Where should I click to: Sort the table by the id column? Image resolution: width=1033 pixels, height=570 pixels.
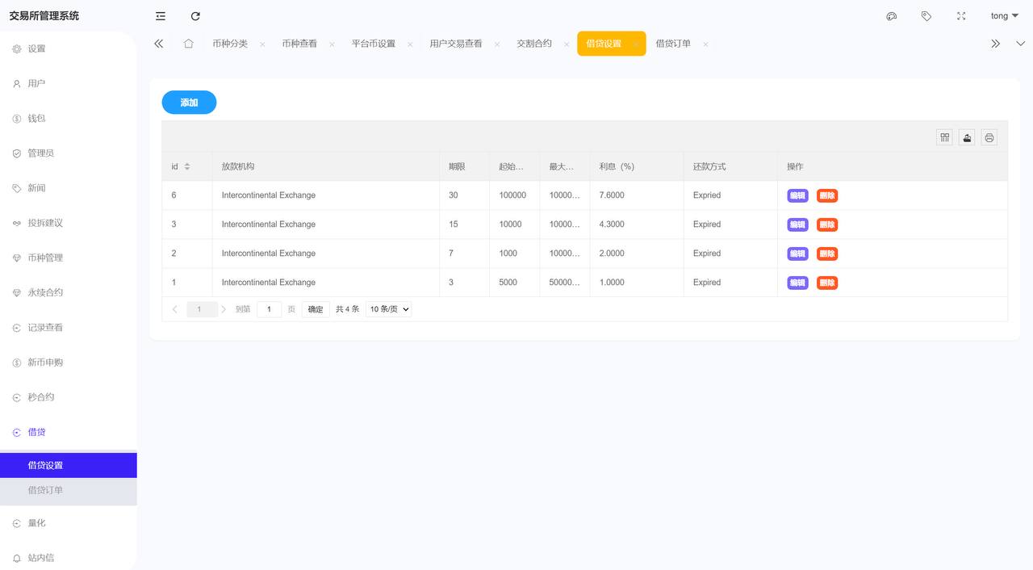point(186,166)
